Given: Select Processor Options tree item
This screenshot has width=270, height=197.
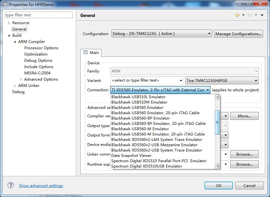Looking at the screenshot, I should point(41,48).
